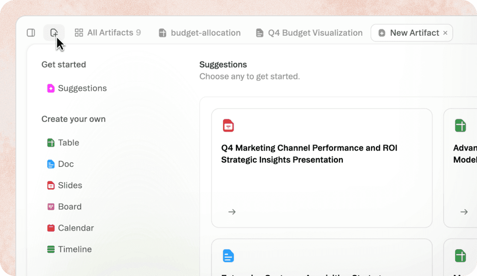This screenshot has width=477, height=276.
Task: Open the Q4 Budget Visualization tab
Action: (309, 33)
